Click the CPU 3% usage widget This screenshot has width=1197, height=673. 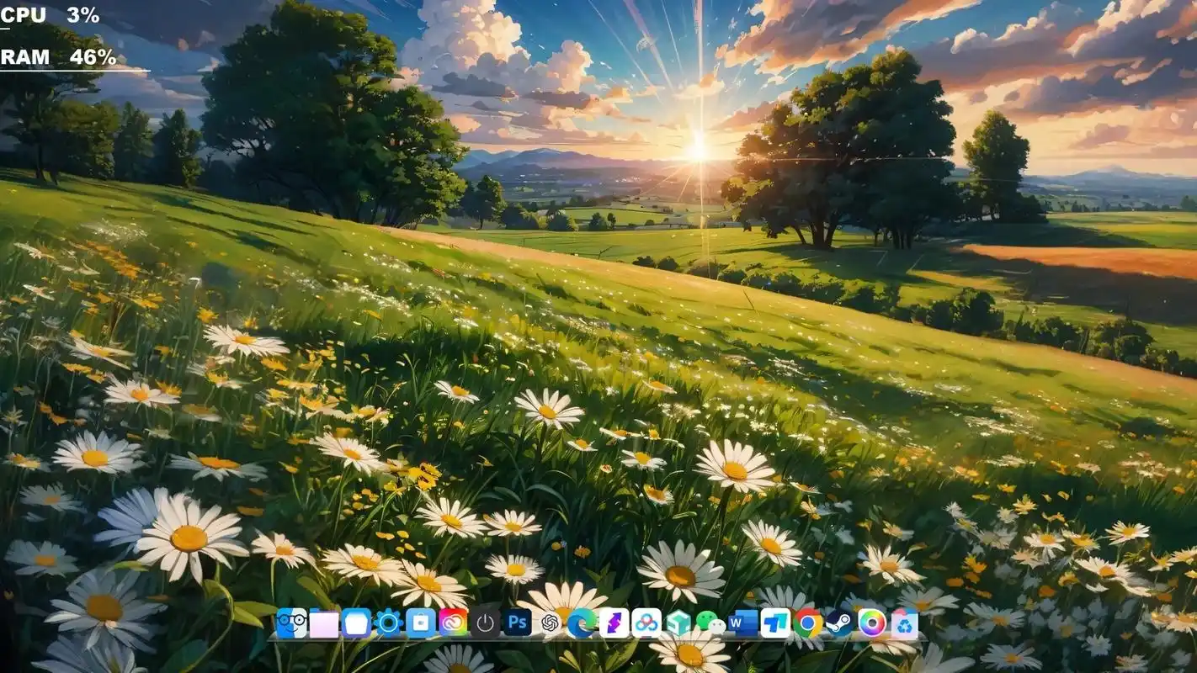coord(51,15)
